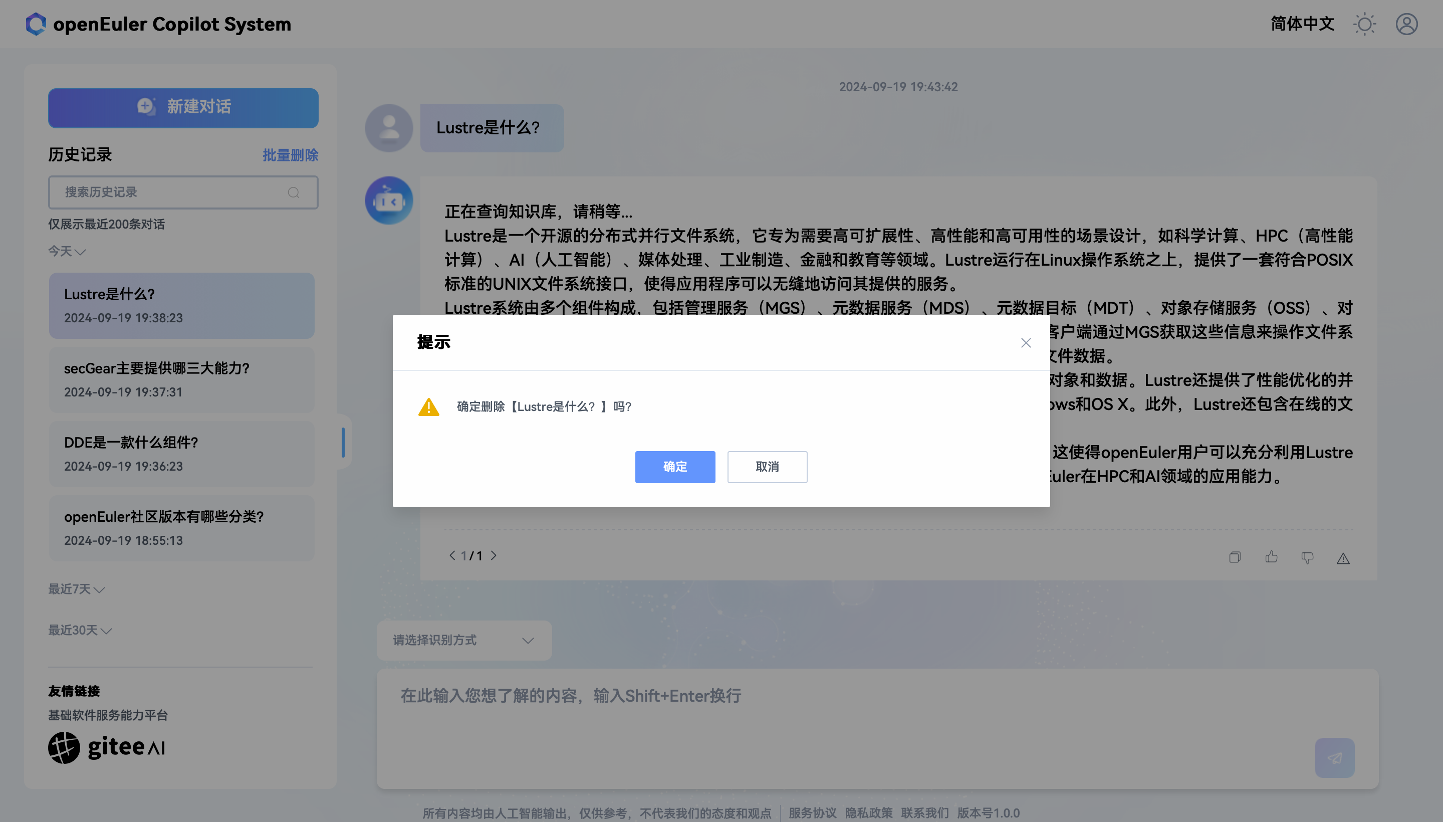Click the report warning triangle icon
The height and width of the screenshot is (822, 1443).
click(1343, 558)
